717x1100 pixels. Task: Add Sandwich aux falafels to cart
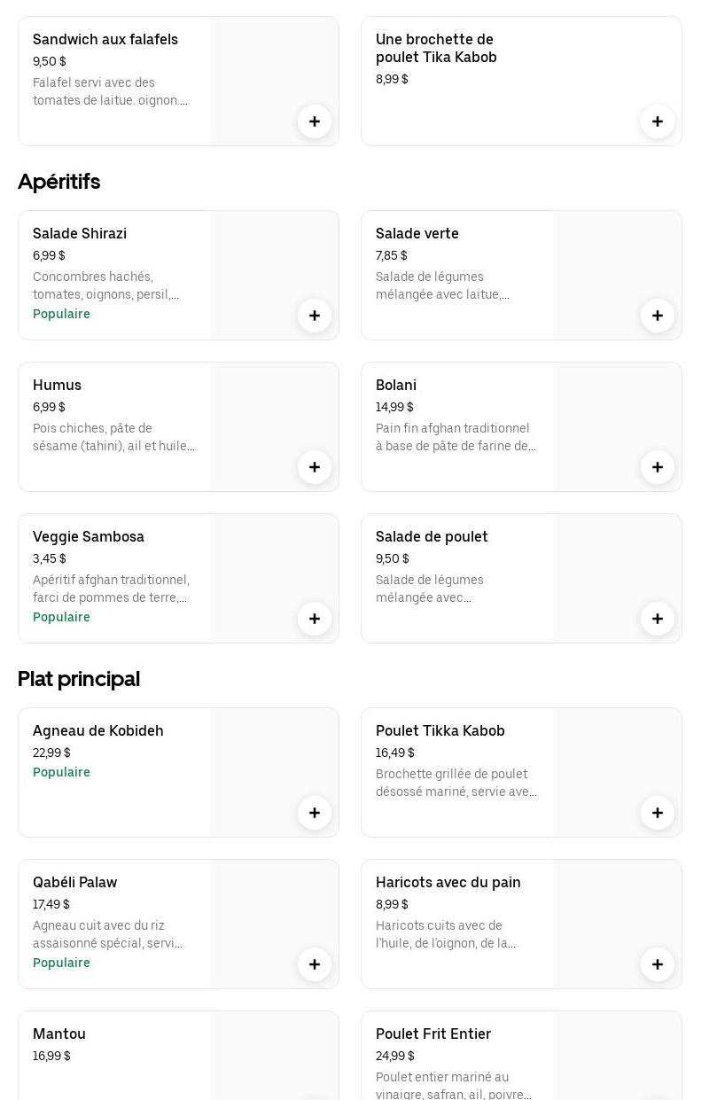pyautogui.click(x=315, y=121)
